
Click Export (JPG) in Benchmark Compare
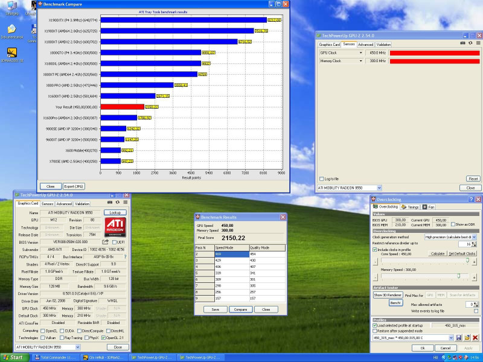coord(74,186)
